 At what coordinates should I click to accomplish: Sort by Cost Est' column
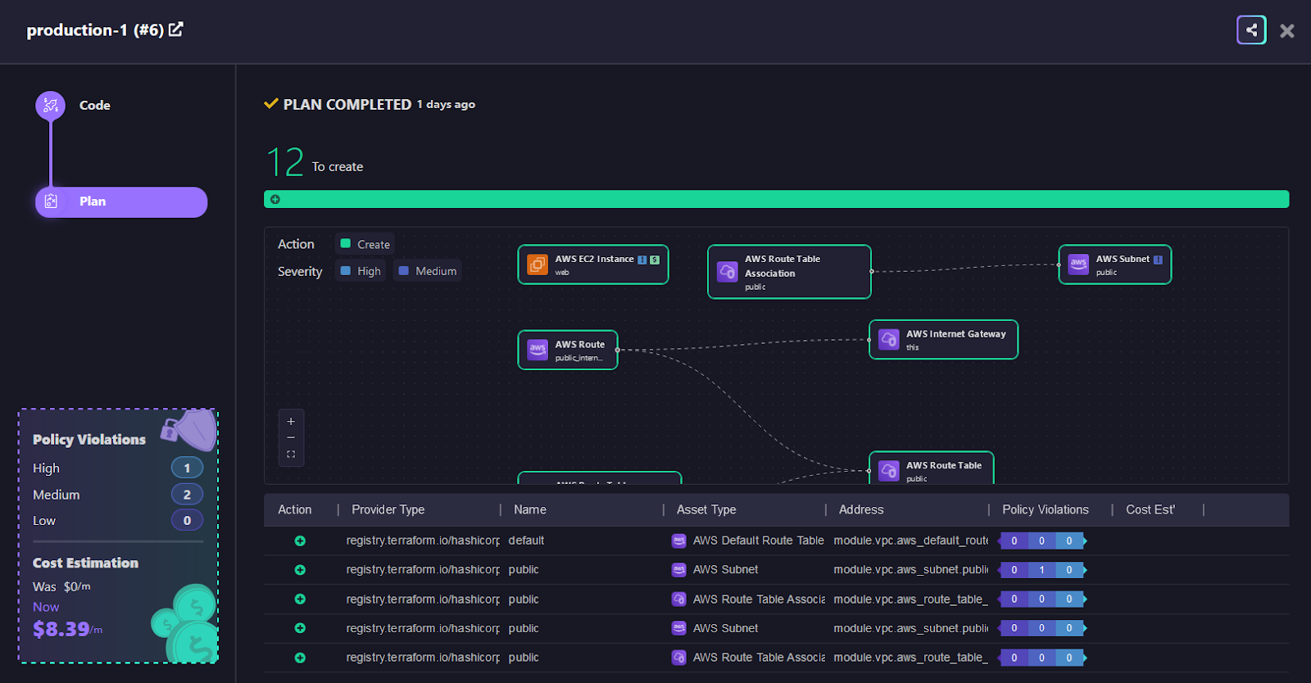point(1150,509)
